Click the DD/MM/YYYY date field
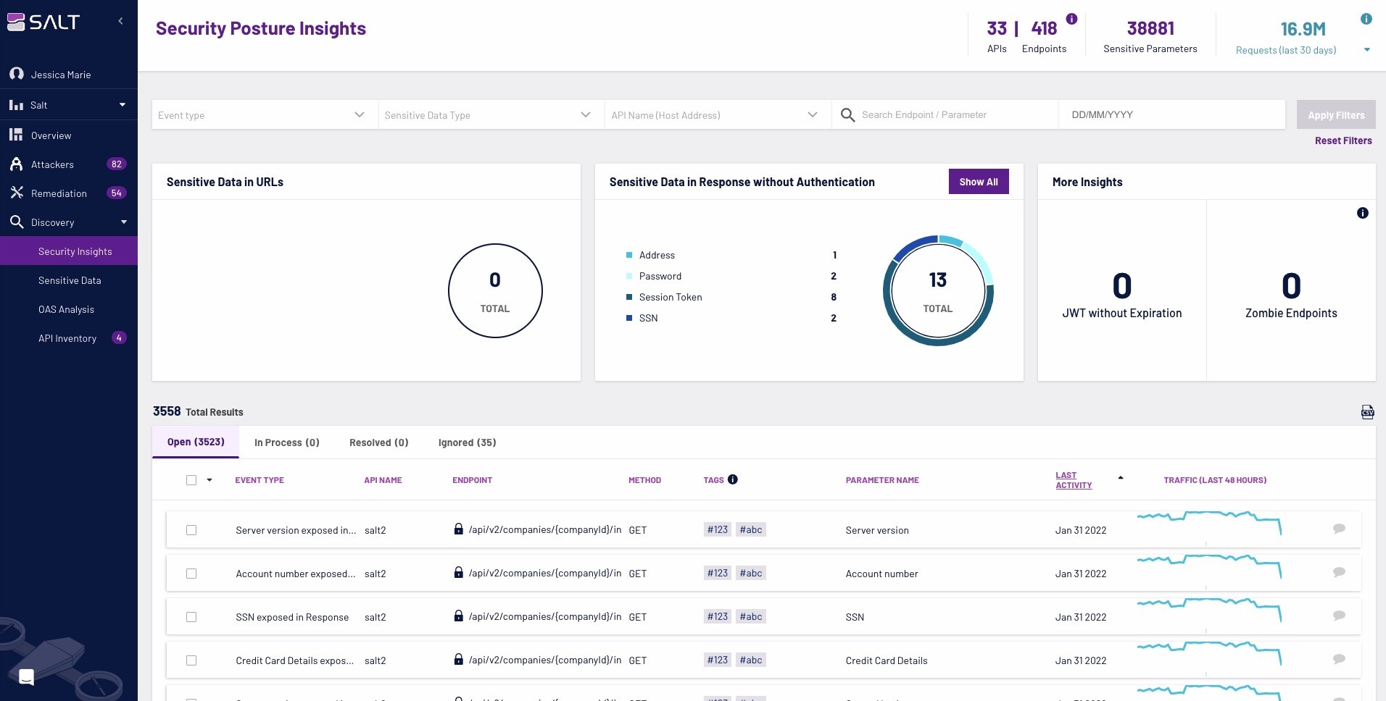 click(x=1171, y=114)
